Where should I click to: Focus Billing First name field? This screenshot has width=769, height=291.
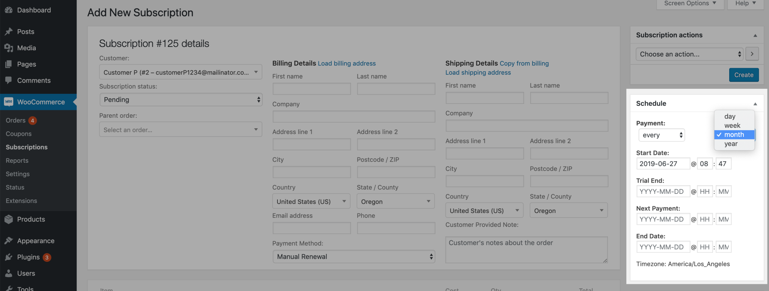click(x=312, y=89)
